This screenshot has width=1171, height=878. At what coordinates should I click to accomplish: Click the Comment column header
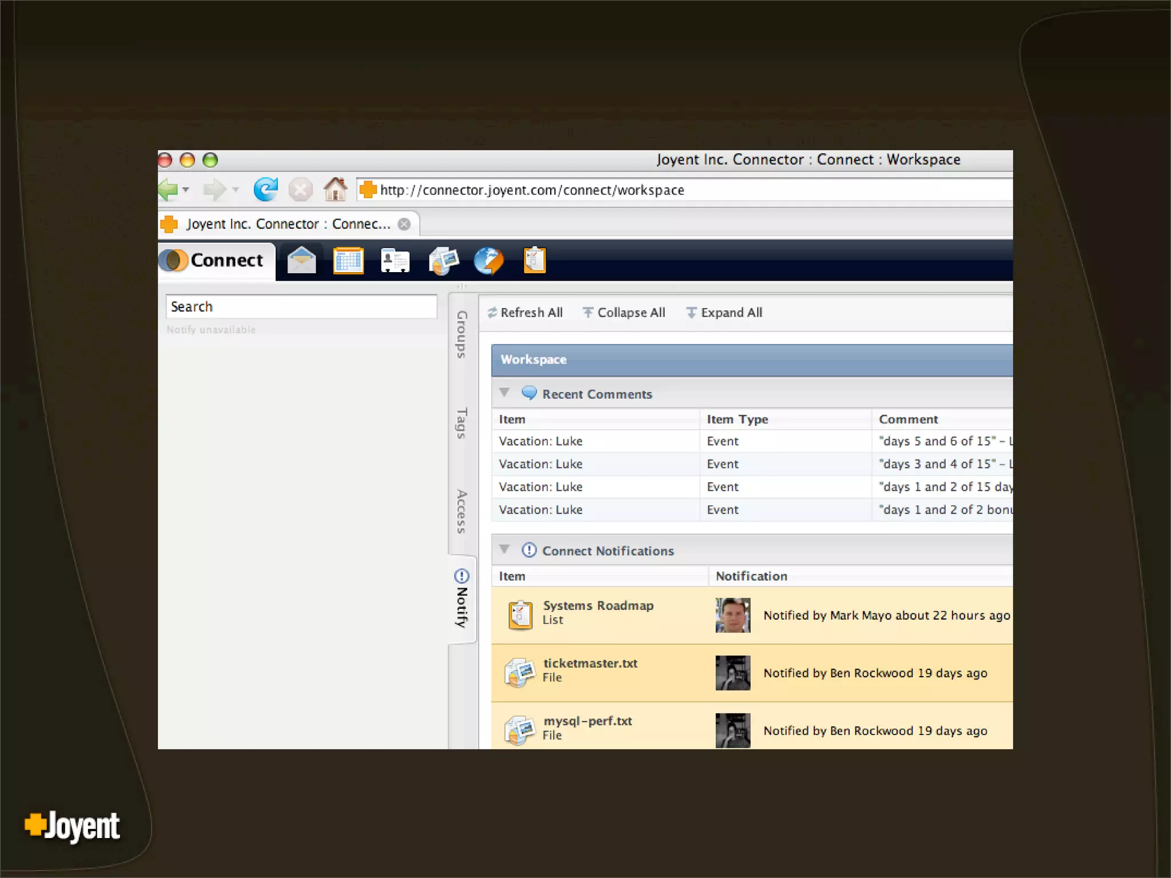(x=942, y=420)
